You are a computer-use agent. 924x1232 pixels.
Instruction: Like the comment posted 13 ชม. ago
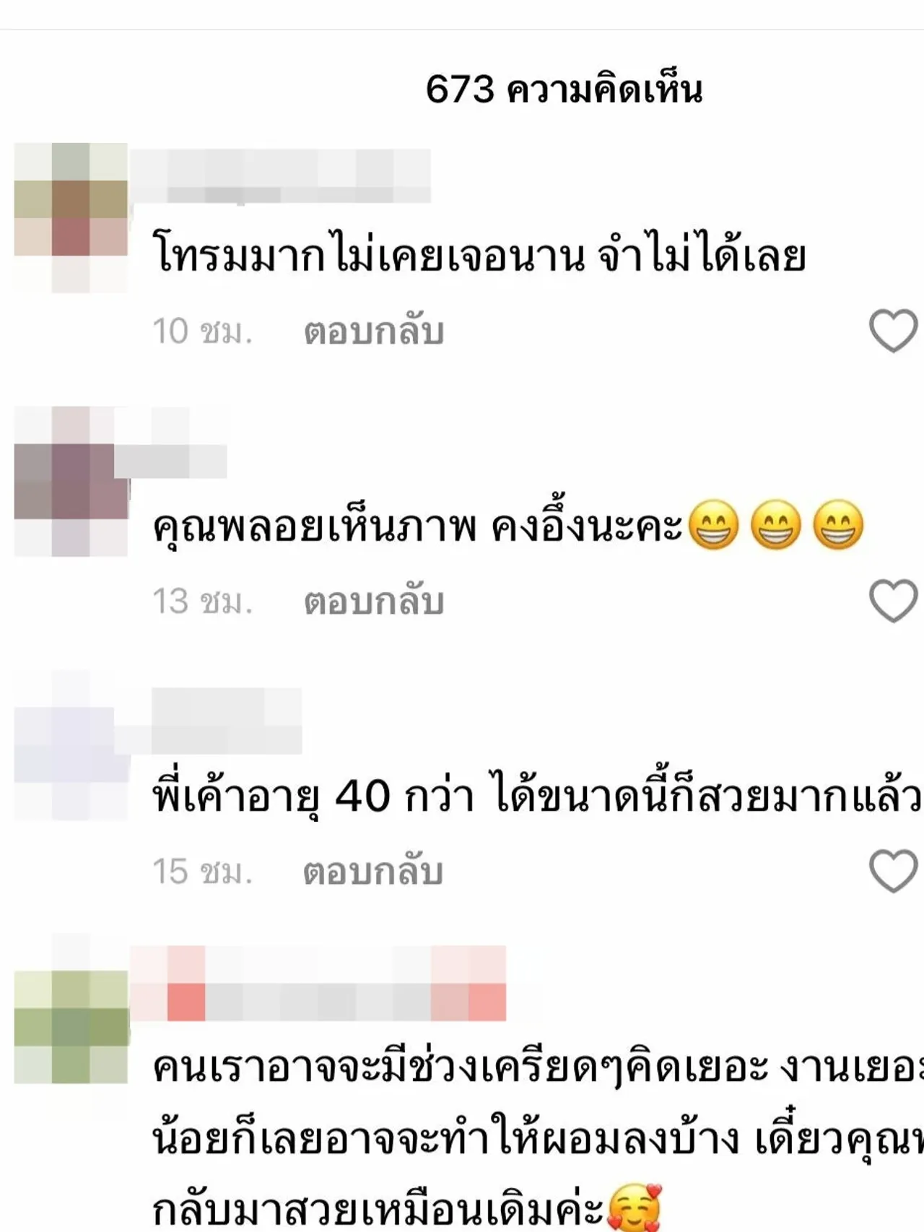coord(893,601)
